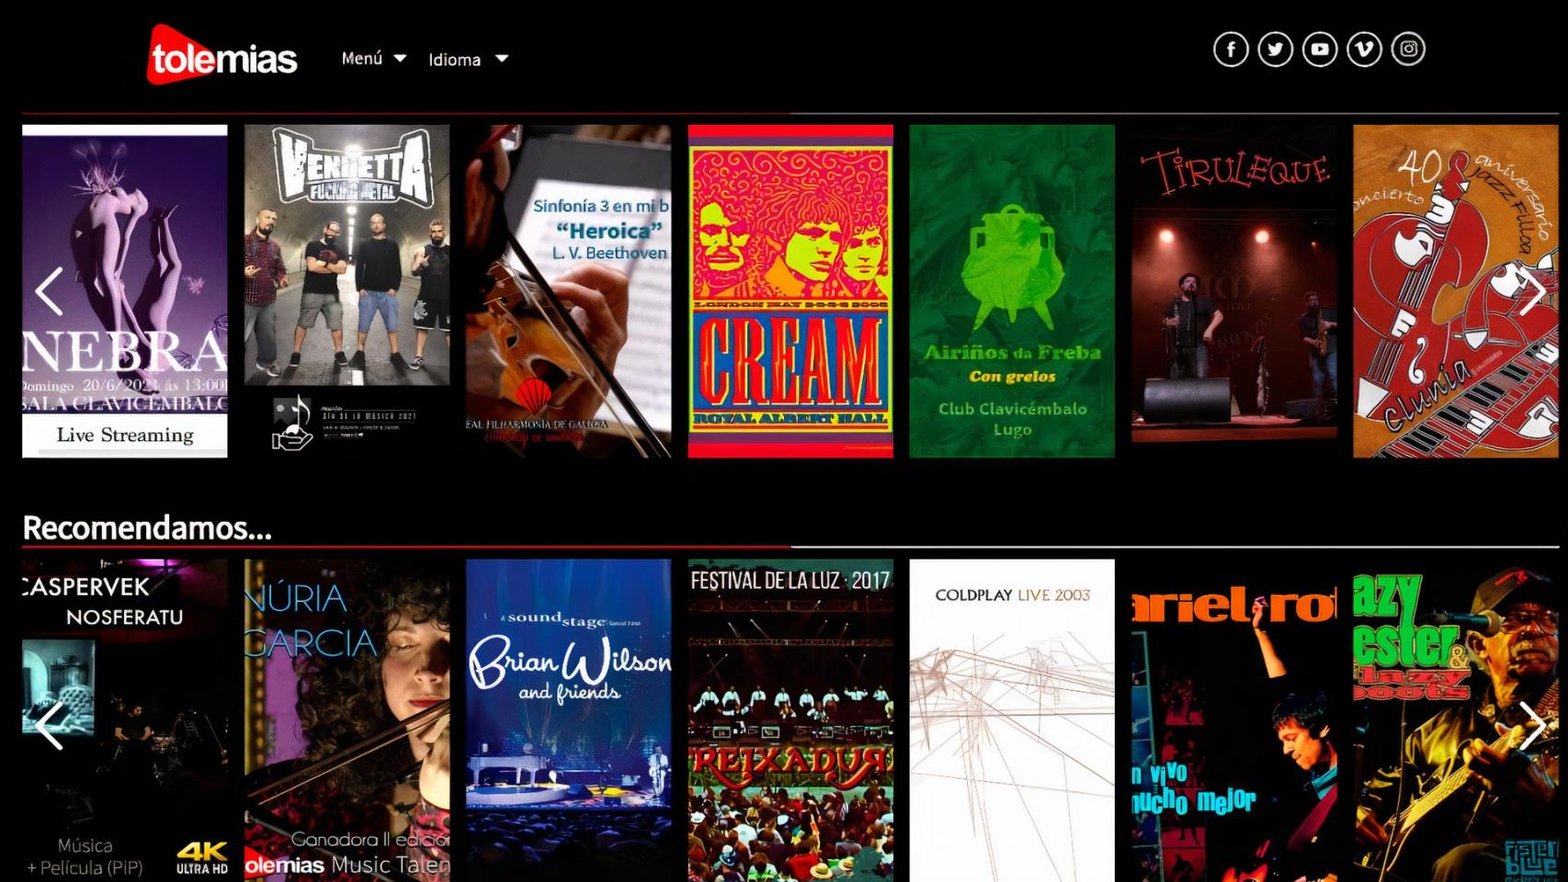The height and width of the screenshot is (882, 1568).
Task: Open the Twitter social icon
Action: coord(1275,50)
